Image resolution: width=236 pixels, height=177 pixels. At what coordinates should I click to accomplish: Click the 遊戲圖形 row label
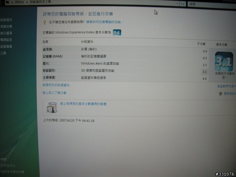[x=49, y=70]
